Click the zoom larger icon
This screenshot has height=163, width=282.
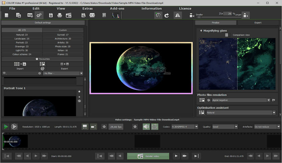[x=246, y=15]
